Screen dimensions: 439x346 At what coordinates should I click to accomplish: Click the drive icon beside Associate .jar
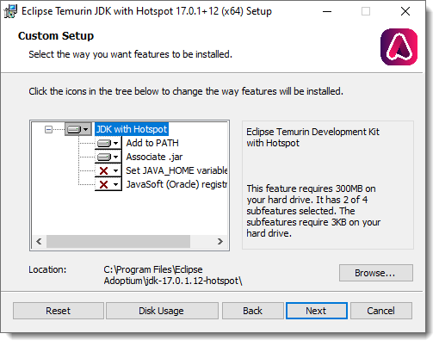104,157
